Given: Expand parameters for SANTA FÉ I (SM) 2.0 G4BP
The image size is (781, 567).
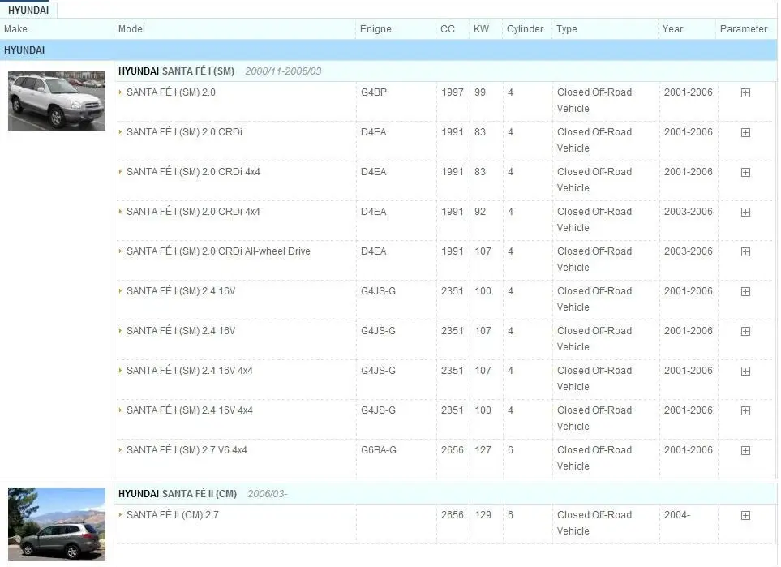Looking at the screenshot, I should coord(745,93).
